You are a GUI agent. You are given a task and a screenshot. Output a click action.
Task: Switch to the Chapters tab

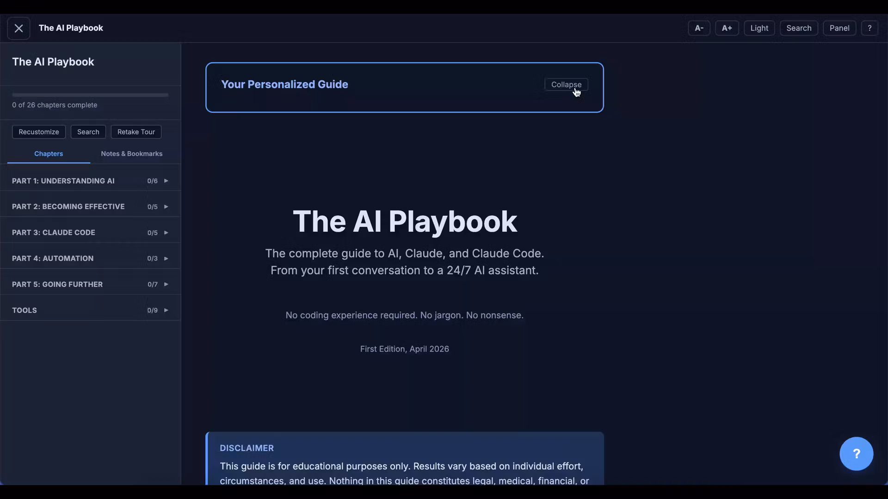tap(49, 153)
